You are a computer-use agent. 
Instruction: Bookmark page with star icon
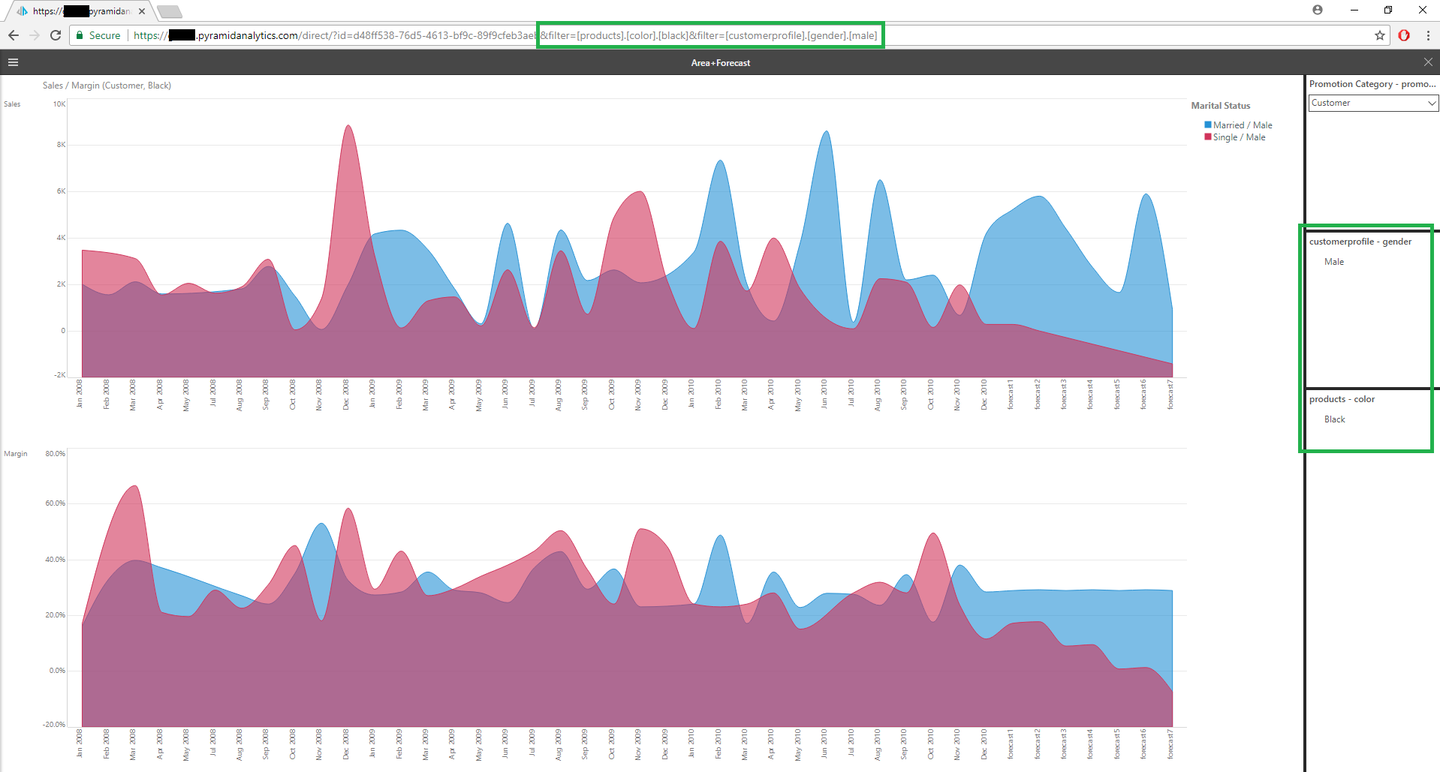(1380, 35)
